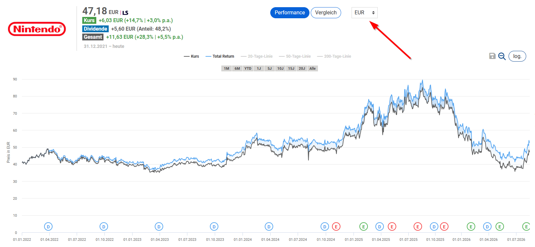Viewport: 535px width, 247px height.
Task: Click the dividend marker near 01.04.2026
Action: (x=487, y=226)
